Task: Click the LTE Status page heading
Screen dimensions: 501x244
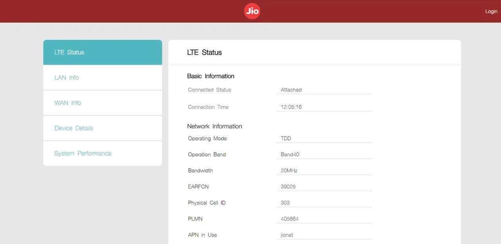Action: 204,52
